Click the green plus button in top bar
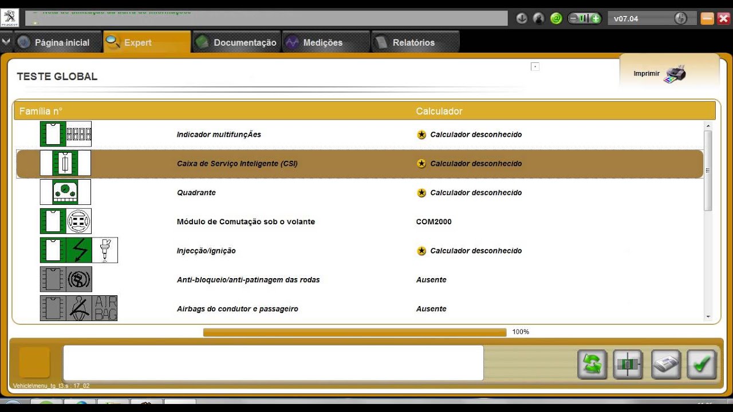 coord(596,18)
